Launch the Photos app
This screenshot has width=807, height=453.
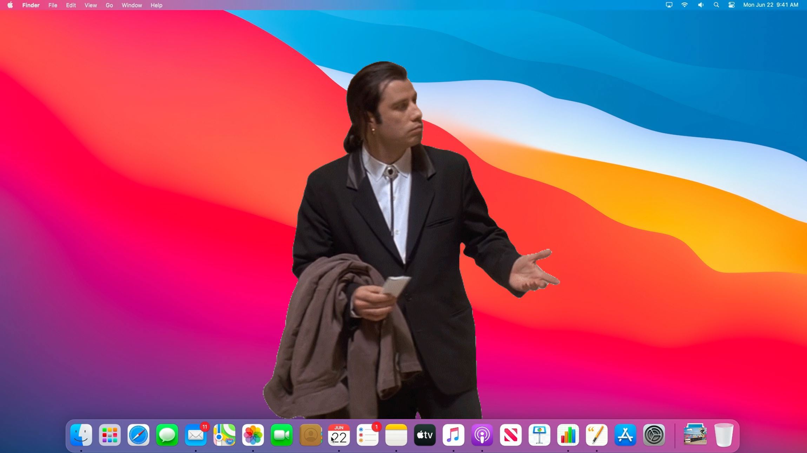(253, 435)
